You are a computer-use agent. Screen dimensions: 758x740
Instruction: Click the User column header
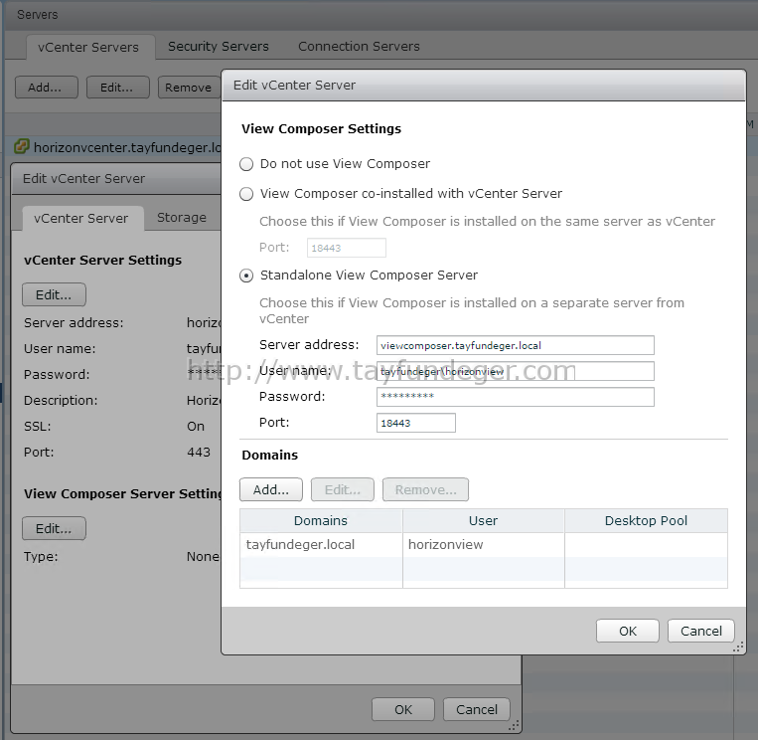pyautogui.click(x=484, y=521)
